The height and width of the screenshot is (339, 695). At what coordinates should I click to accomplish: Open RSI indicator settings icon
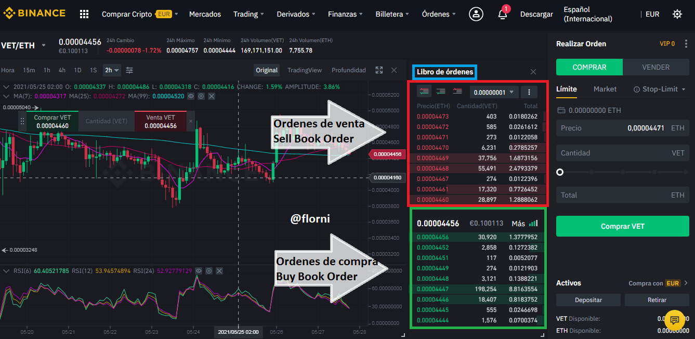pos(209,271)
